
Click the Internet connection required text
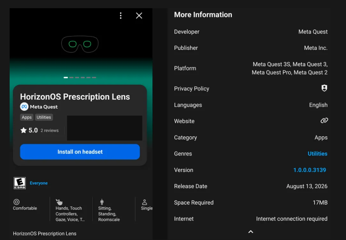[x=292, y=219]
